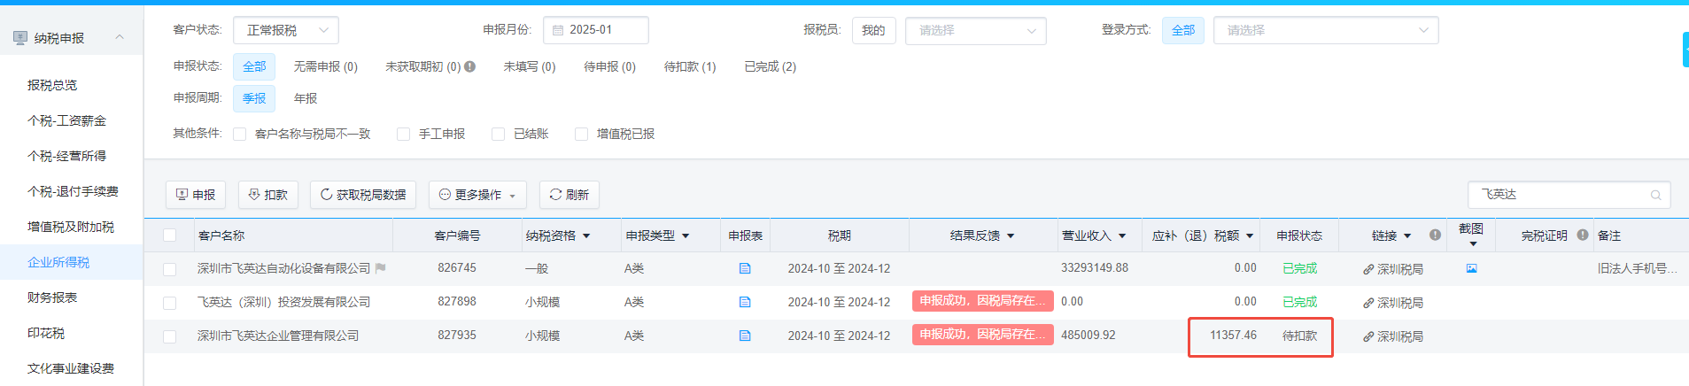Select 全部 under 登录方式

[1183, 30]
